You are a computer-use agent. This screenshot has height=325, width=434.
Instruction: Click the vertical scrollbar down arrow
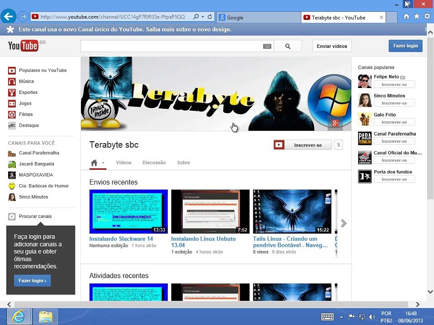point(430,291)
